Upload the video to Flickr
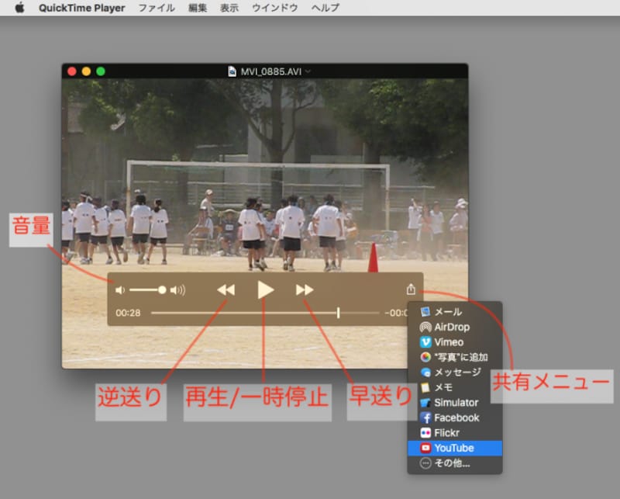Viewport: 620px width, 499px height. [x=449, y=433]
